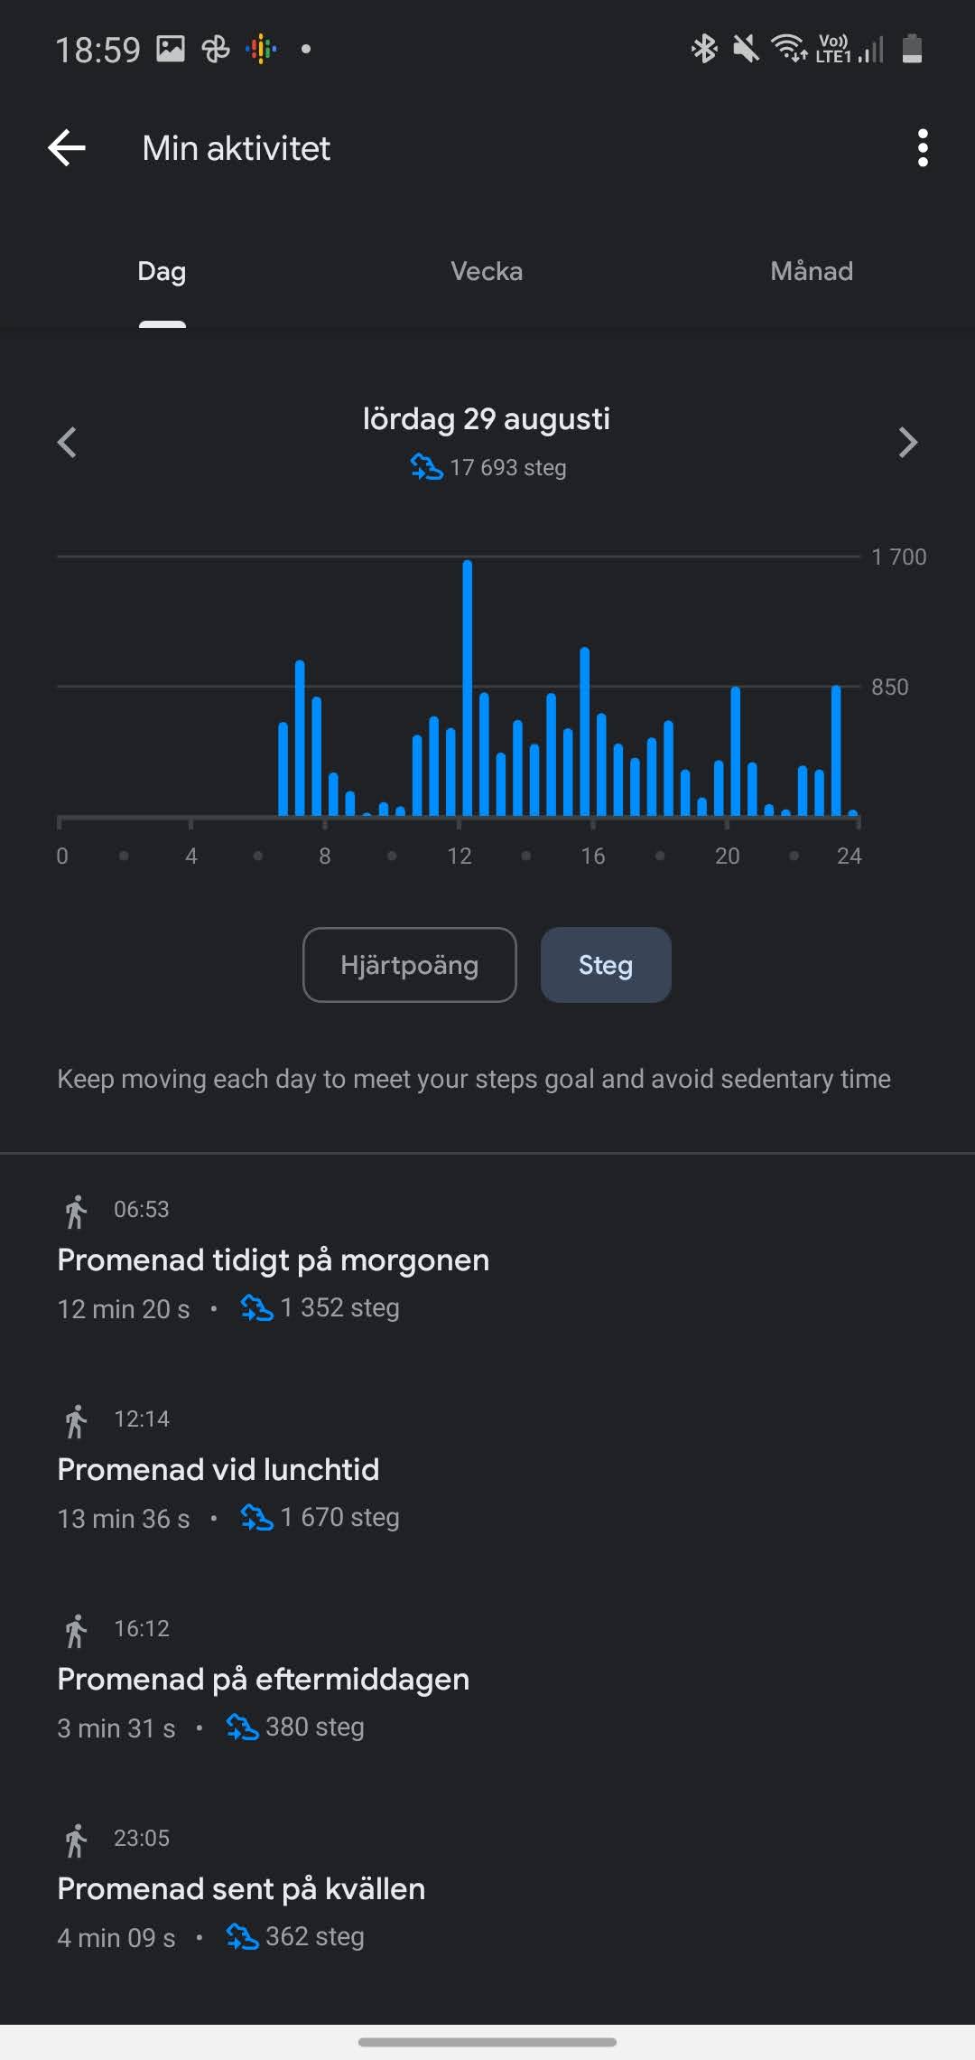Image resolution: width=975 pixels, height=2060 pixels.
Task: Switch to the Månad tab
Action: tap(812, 271)
